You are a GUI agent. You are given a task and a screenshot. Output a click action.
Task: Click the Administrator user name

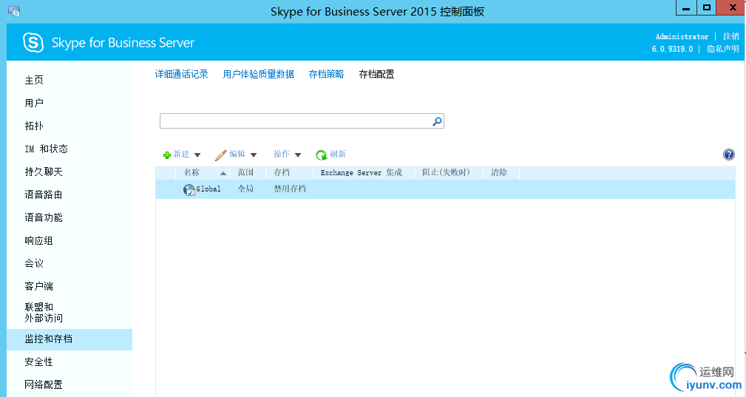click(682, 37)
